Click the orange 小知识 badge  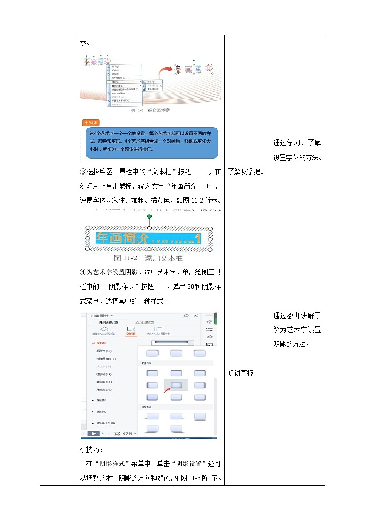pyautogui.click(x=91, y=122)
